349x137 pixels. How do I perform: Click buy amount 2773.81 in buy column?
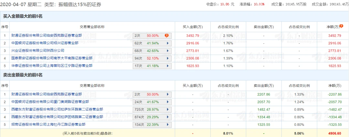coord(193,50)
